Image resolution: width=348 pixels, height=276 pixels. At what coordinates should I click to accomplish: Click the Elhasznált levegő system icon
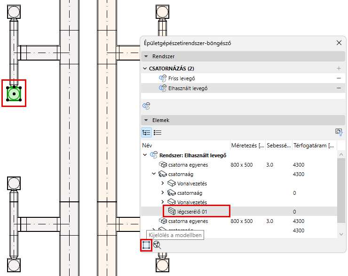tap(162, 88)
